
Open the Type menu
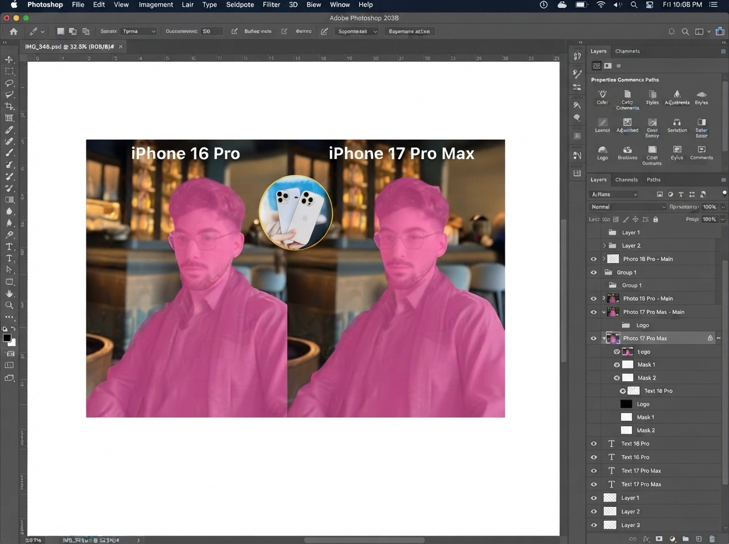click(210, 5)
